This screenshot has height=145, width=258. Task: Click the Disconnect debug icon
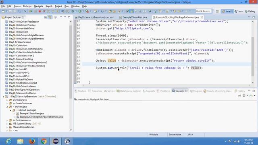(x=44, y=11)
